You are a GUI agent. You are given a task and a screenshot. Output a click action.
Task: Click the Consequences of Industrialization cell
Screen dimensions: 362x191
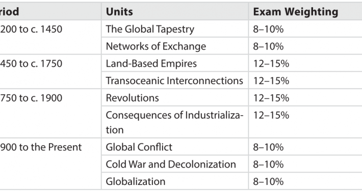(x=175, y=122)
